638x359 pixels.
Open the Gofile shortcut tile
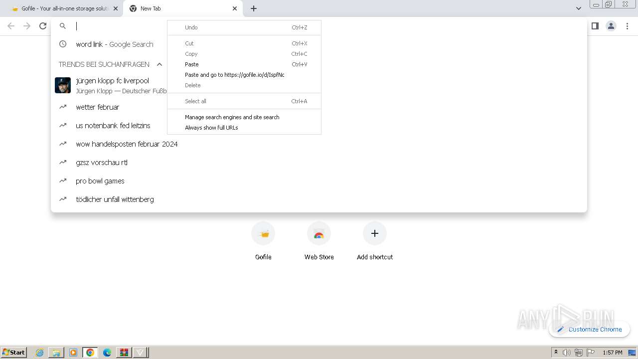[x=263, y=241]
